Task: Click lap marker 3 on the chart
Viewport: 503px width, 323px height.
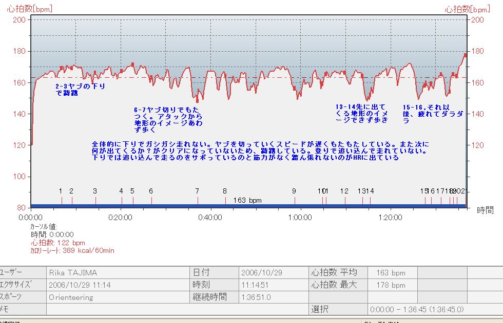Action: click(95, 191)
